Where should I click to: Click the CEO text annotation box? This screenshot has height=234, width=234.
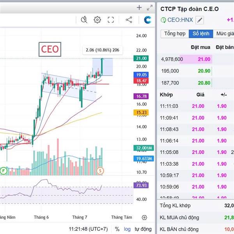[x=50, y=49]
